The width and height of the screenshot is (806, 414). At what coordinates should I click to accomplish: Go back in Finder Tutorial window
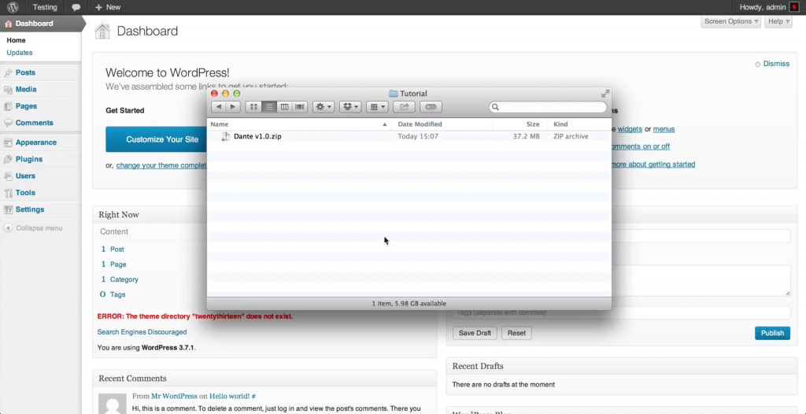pyautogui.click(x=219, y=107)
